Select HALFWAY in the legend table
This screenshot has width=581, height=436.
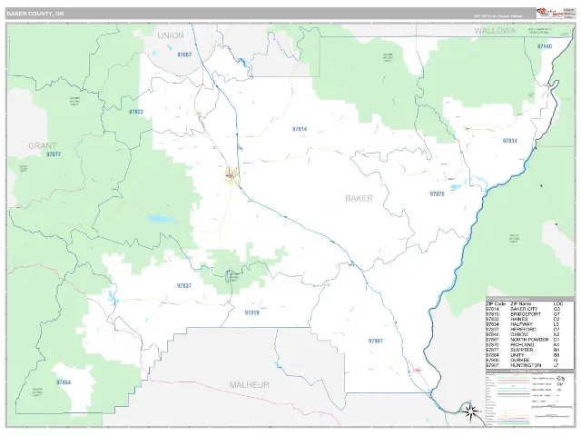521,324
